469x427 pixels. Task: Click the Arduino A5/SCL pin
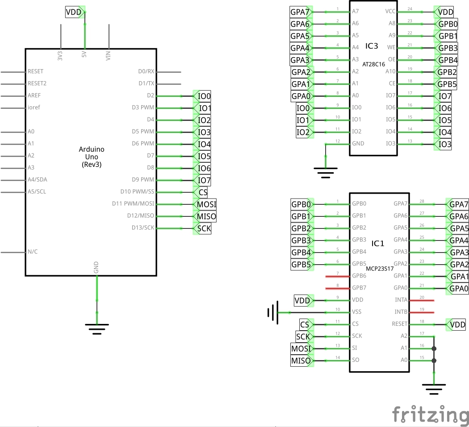click(x=13, y=192)
